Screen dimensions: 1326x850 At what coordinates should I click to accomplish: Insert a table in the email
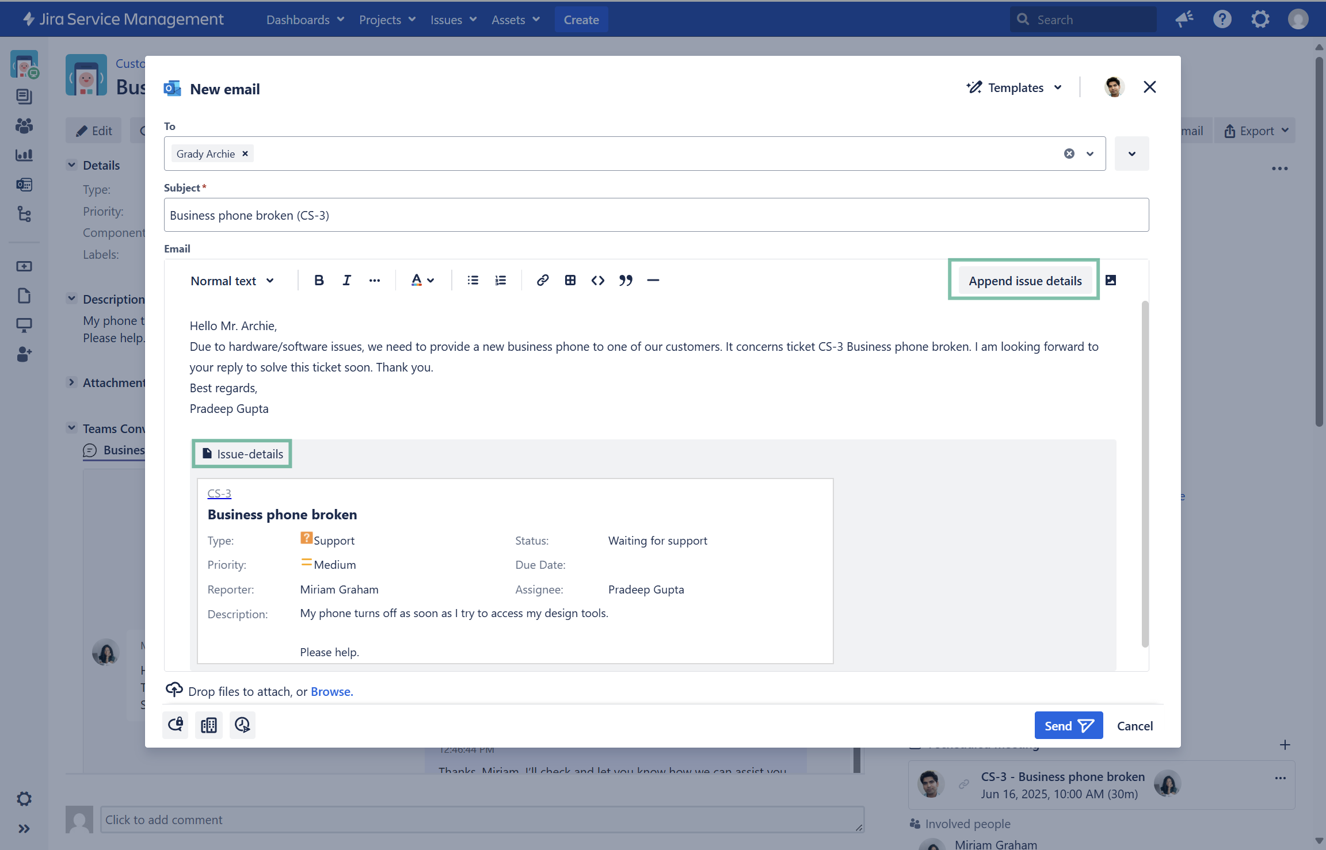[x=570, y=280]
